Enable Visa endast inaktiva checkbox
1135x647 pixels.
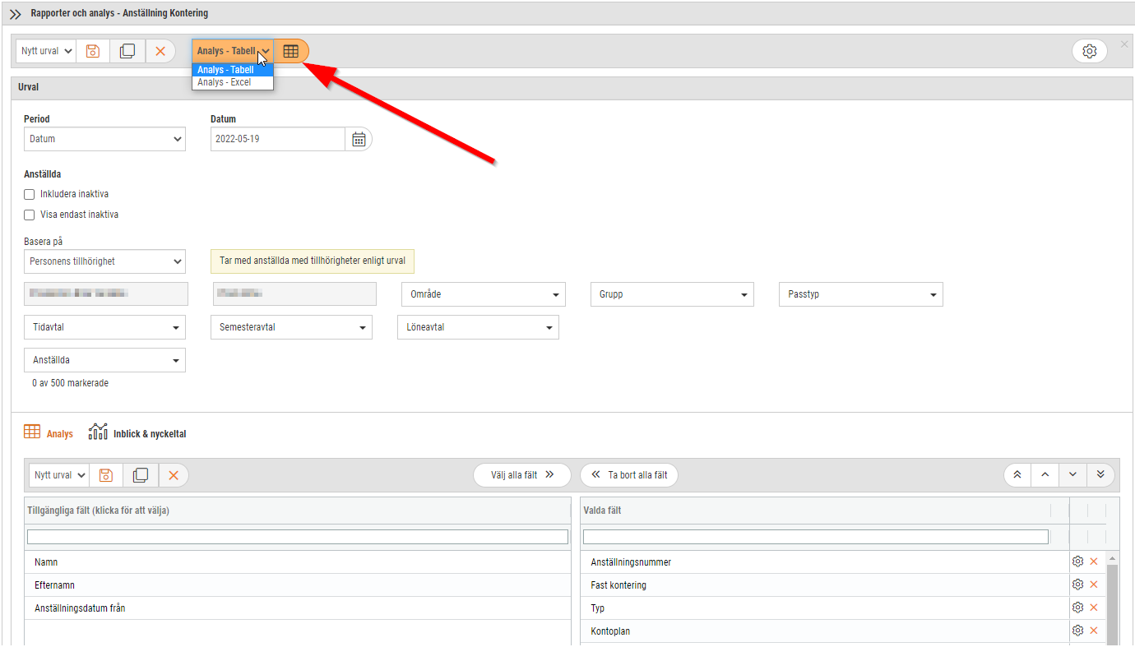click(x=30, y=215)
